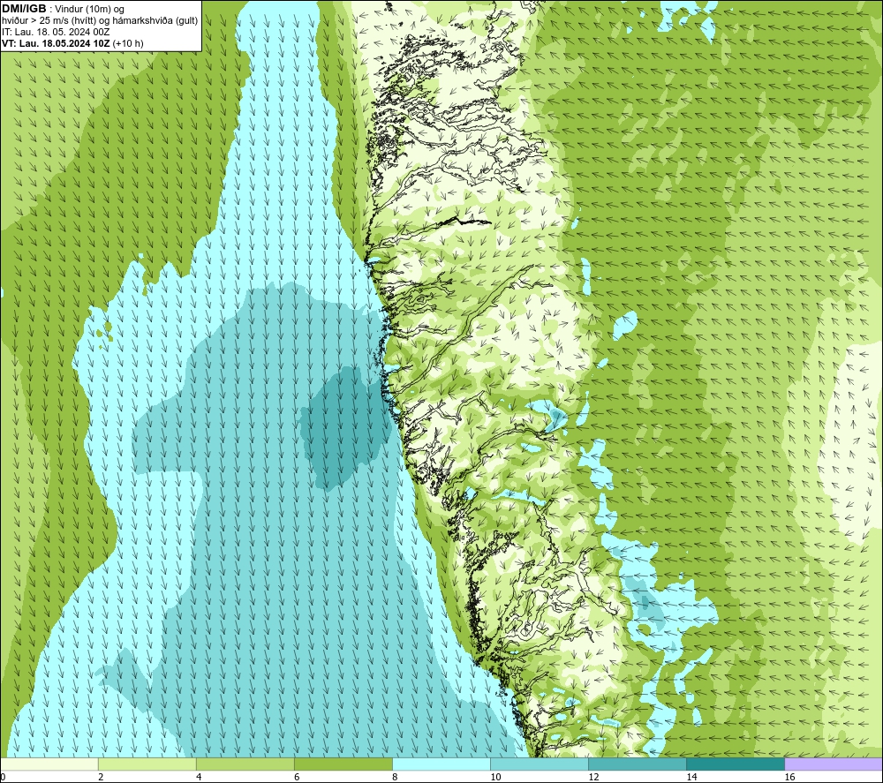883x783 pixels.
Task: Click the turquoise 10–12 m/s legend swatch
Action: (540, 764)
